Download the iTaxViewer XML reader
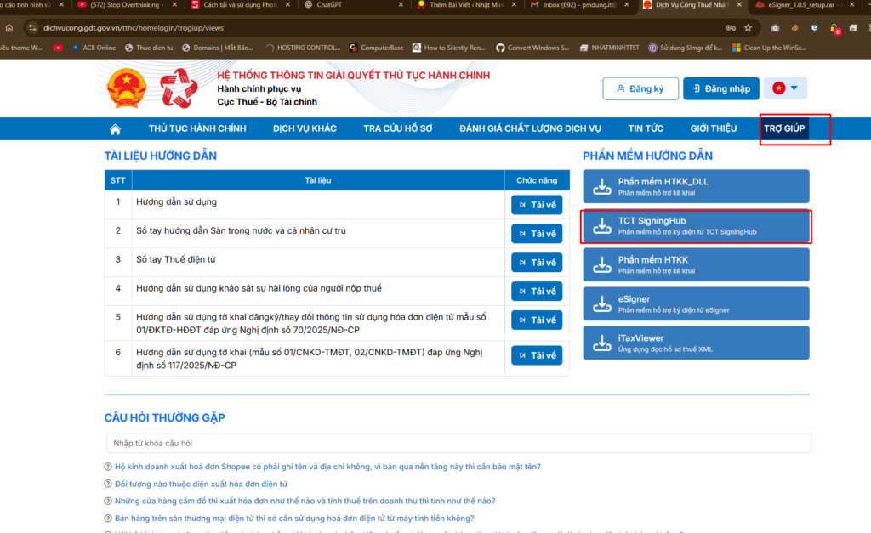Screen dimensions: 871x533 coord(695,342)
